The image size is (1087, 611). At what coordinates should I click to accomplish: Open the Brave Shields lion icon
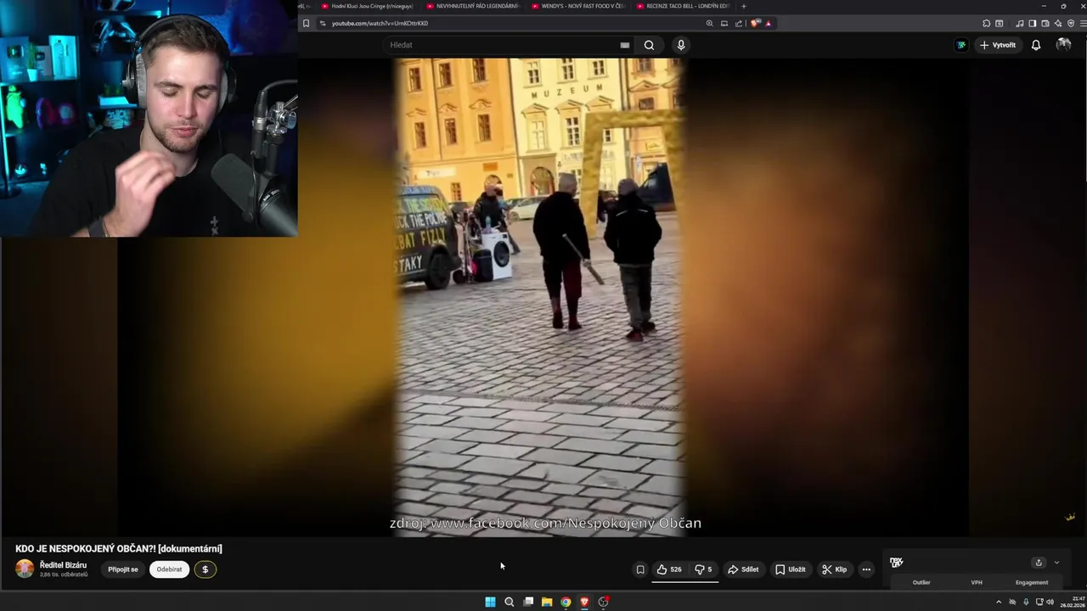pos(755,24)
